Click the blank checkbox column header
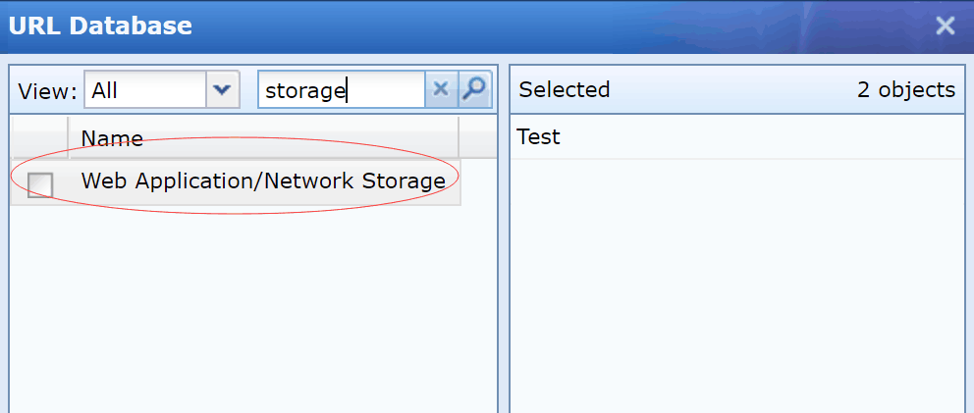 tap(40, 138)
